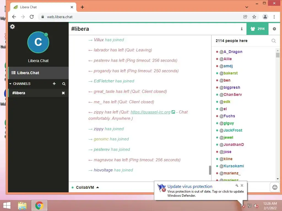This screenshot has height=211, width=282.
Task: Select user @bigpresh
Action: 230,88
